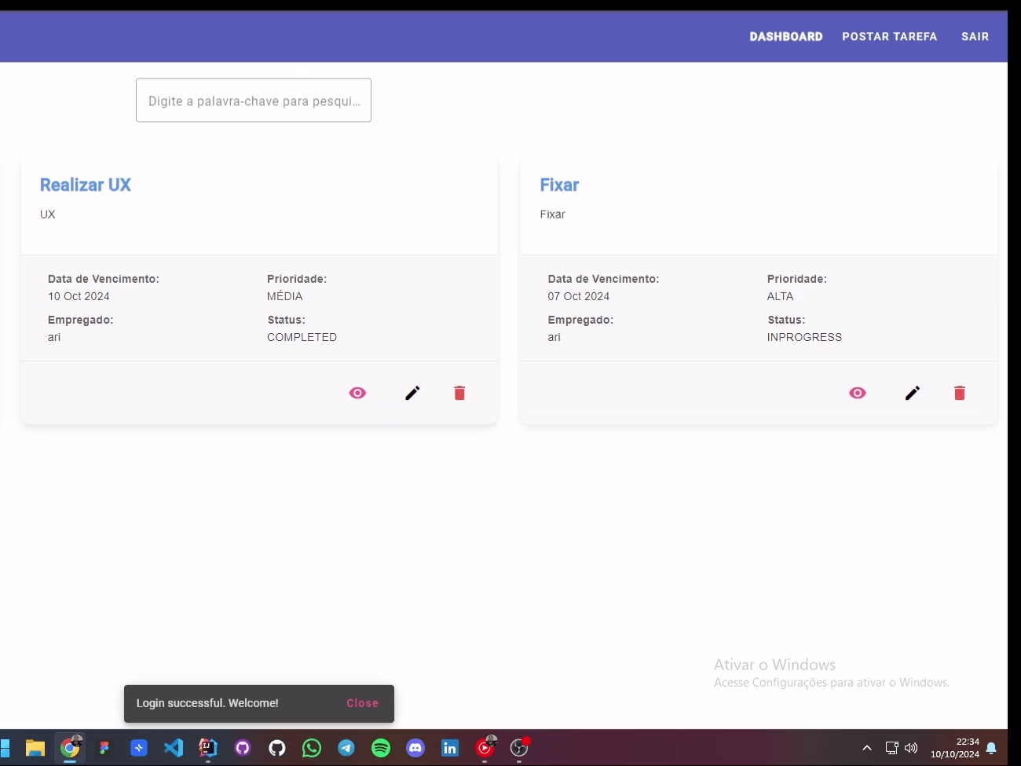Log out using Sair
The height and width of the screenshot is (766, 1021).
(x=975, y=36)
